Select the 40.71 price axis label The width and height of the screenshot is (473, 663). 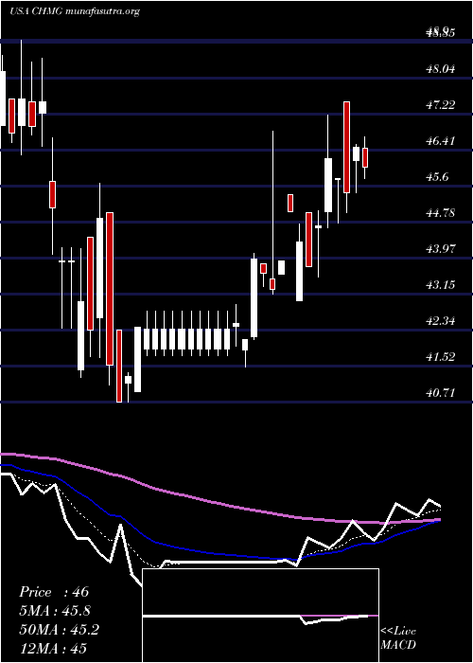pyautogui.click(x=441, y=393)
